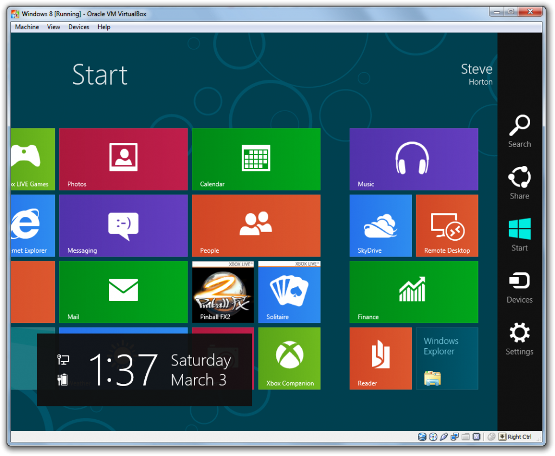Open the Devices menu in the menu bar
Image resolution: width=555 pixels, height=456 pixels.
79,27
